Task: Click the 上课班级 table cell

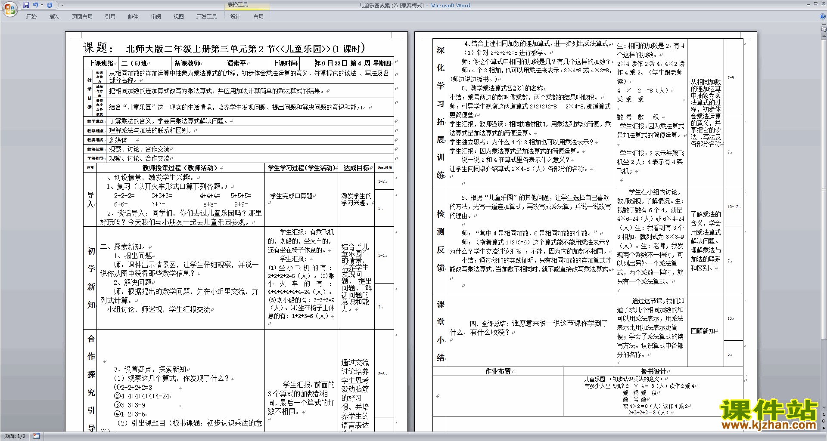Action: click(x=101, y=63)
